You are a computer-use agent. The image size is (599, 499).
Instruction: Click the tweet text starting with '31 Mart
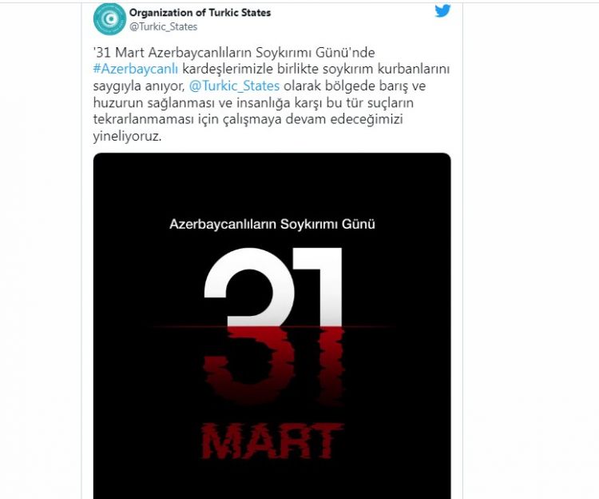(272, 94)
